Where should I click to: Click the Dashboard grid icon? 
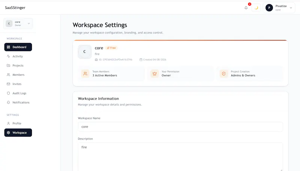click(x=8, y=47)
